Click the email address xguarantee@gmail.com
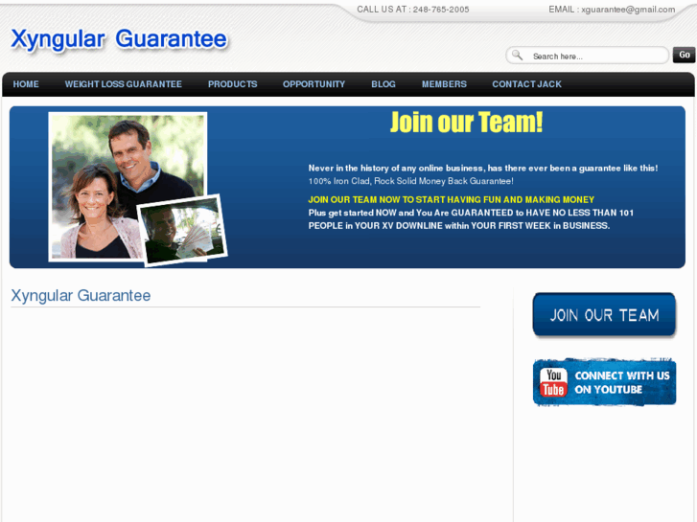 (628, 10)
